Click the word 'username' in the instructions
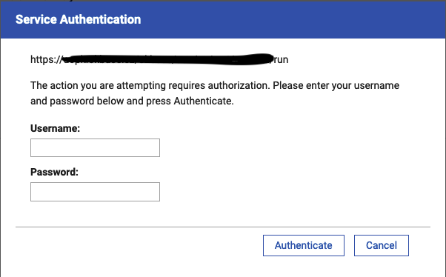Screen dimensions: 446x277 coord(376,85)
